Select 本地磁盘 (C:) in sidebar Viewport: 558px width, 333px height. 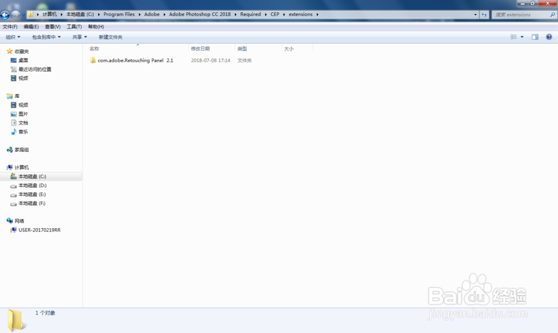32,176
